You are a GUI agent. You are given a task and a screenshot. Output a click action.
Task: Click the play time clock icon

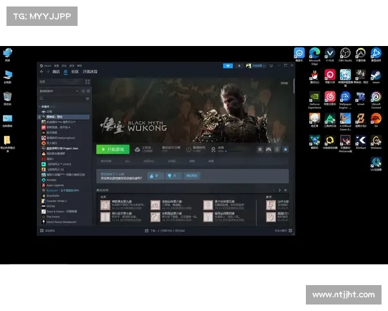tap(189, 149)
